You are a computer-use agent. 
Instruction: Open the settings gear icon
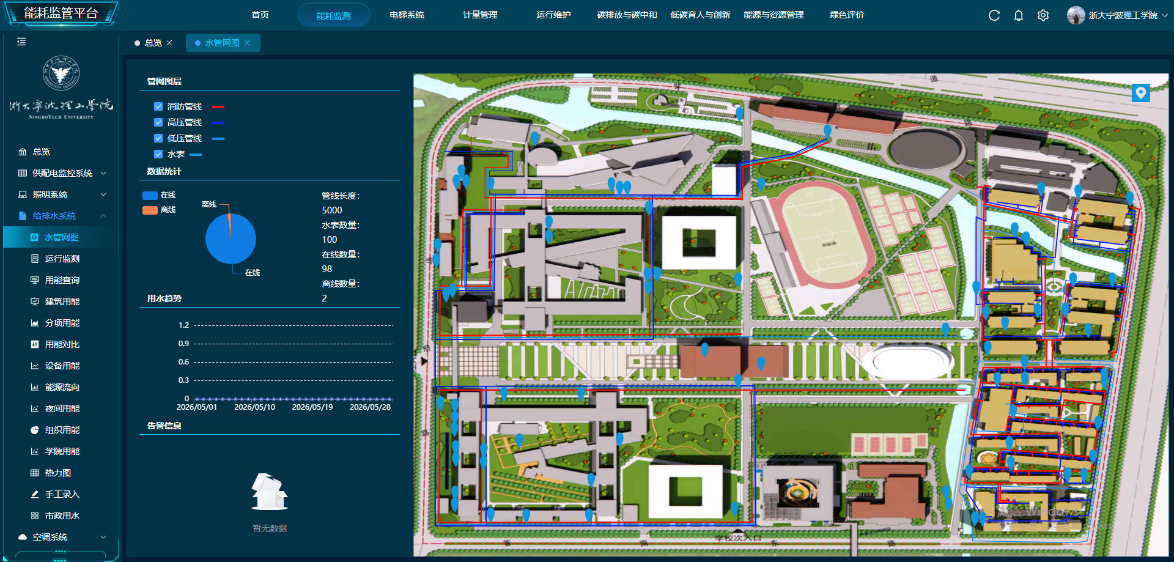[1043, 15]
